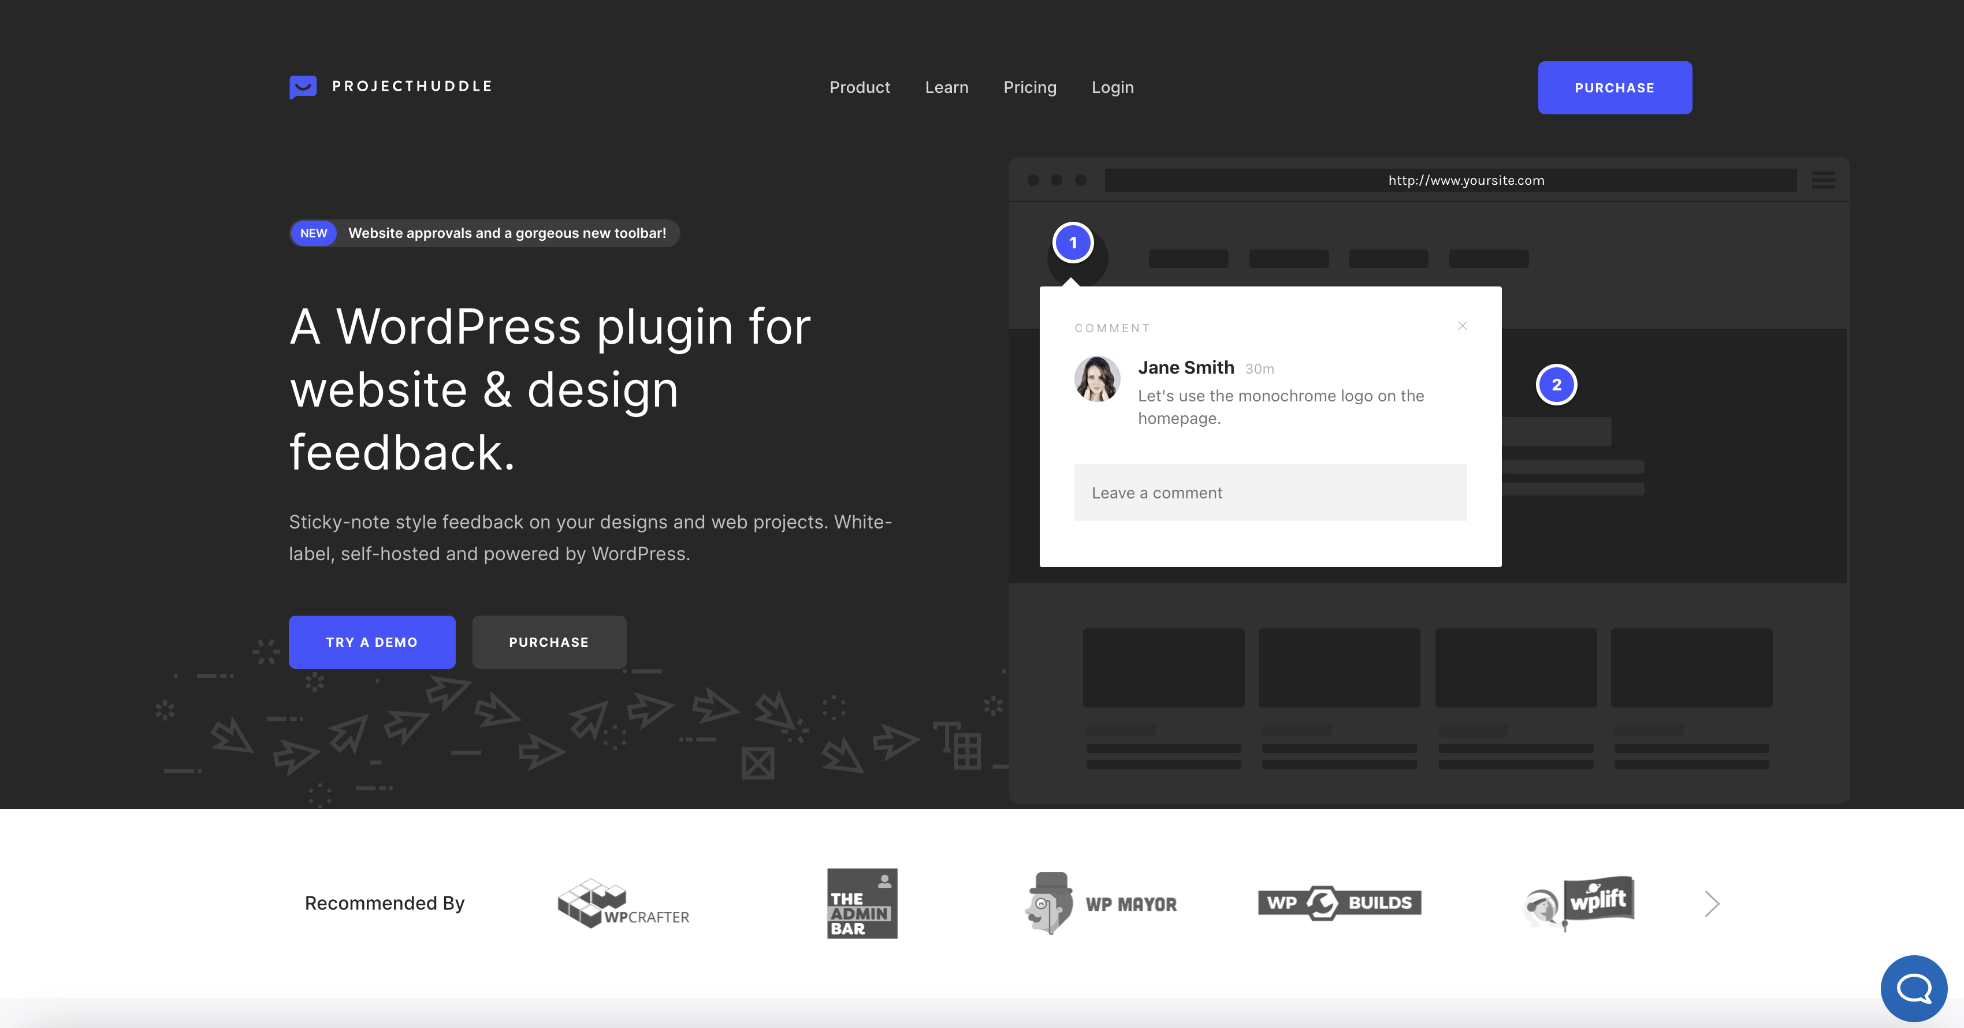
Task: Close the Comment popup
Action: click(1463, 326)
